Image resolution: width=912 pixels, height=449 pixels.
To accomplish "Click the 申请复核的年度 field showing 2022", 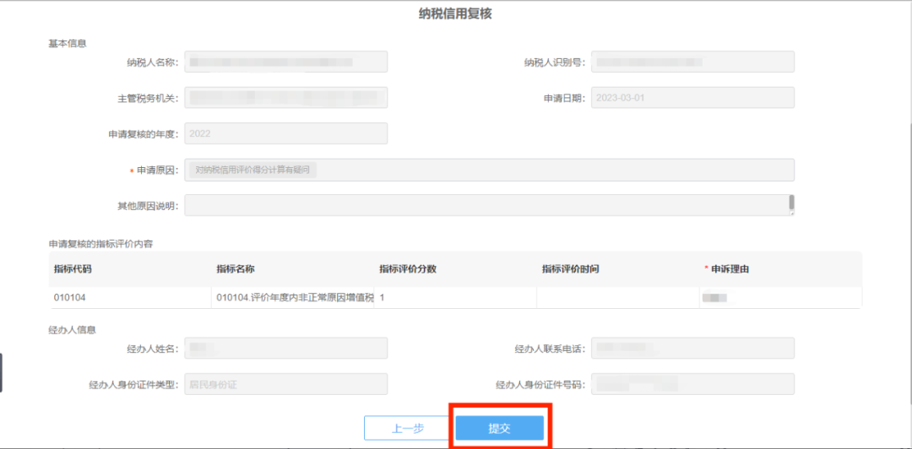I will [285, 133].
